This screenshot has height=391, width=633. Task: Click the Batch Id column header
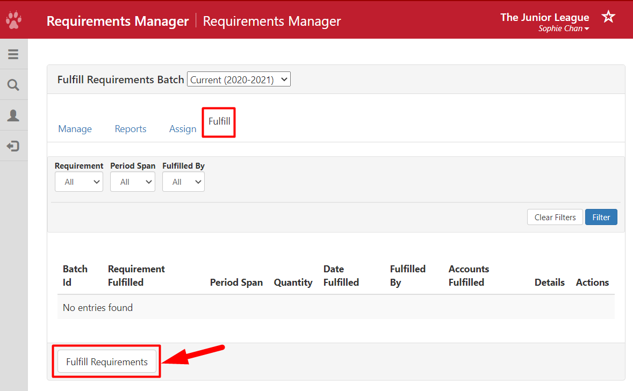point(75,276)
